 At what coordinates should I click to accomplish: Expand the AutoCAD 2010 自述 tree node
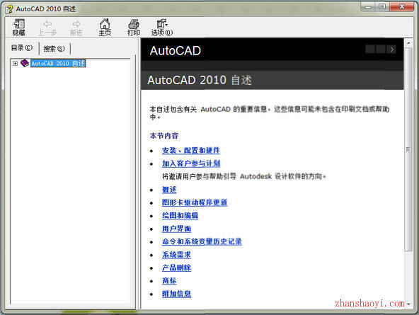pyautogui.click(x=15, y=63)
